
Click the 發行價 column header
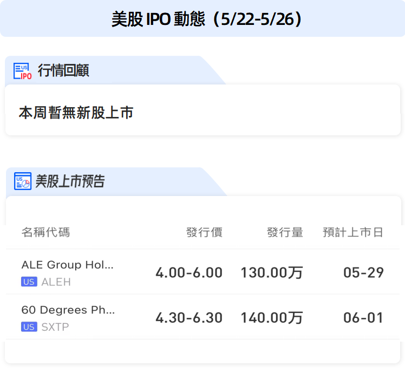pyautogui.click(x=204, y=232)
